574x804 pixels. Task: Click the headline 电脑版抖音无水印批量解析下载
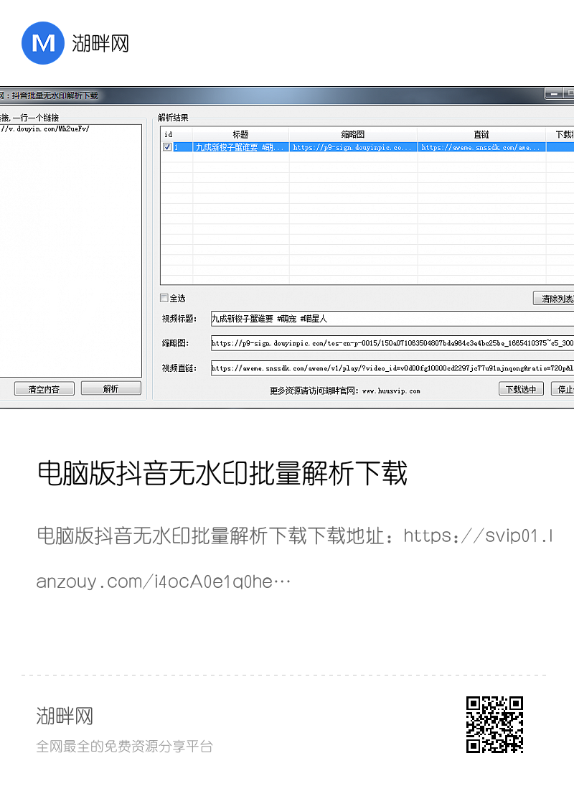(x=222, y=473)
